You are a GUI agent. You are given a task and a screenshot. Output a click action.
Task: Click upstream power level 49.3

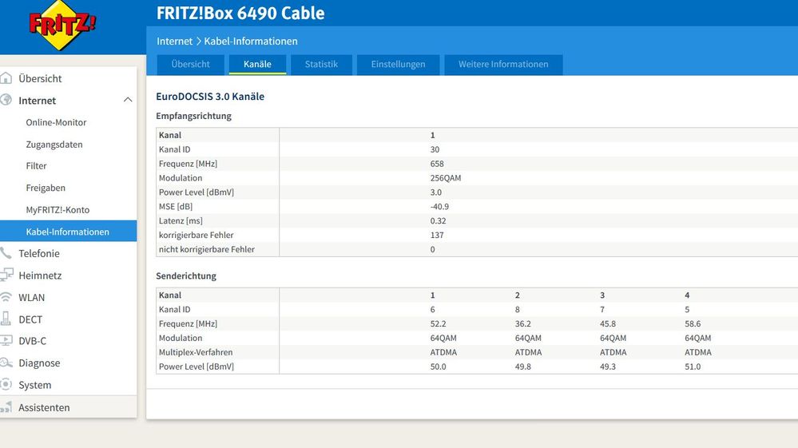tap(608, 366)
